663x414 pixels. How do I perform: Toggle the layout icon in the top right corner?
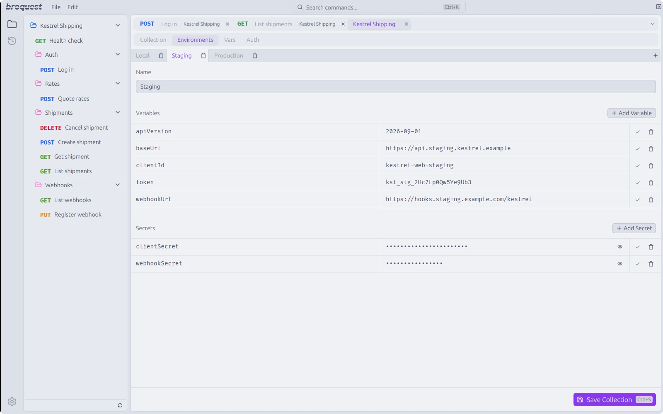[658, 7]
